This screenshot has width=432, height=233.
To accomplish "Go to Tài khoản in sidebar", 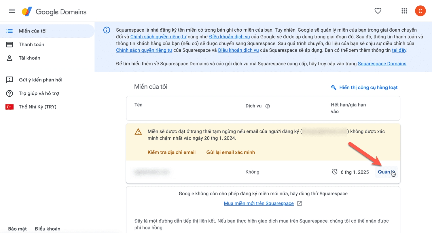I will [x=29, y=58].
